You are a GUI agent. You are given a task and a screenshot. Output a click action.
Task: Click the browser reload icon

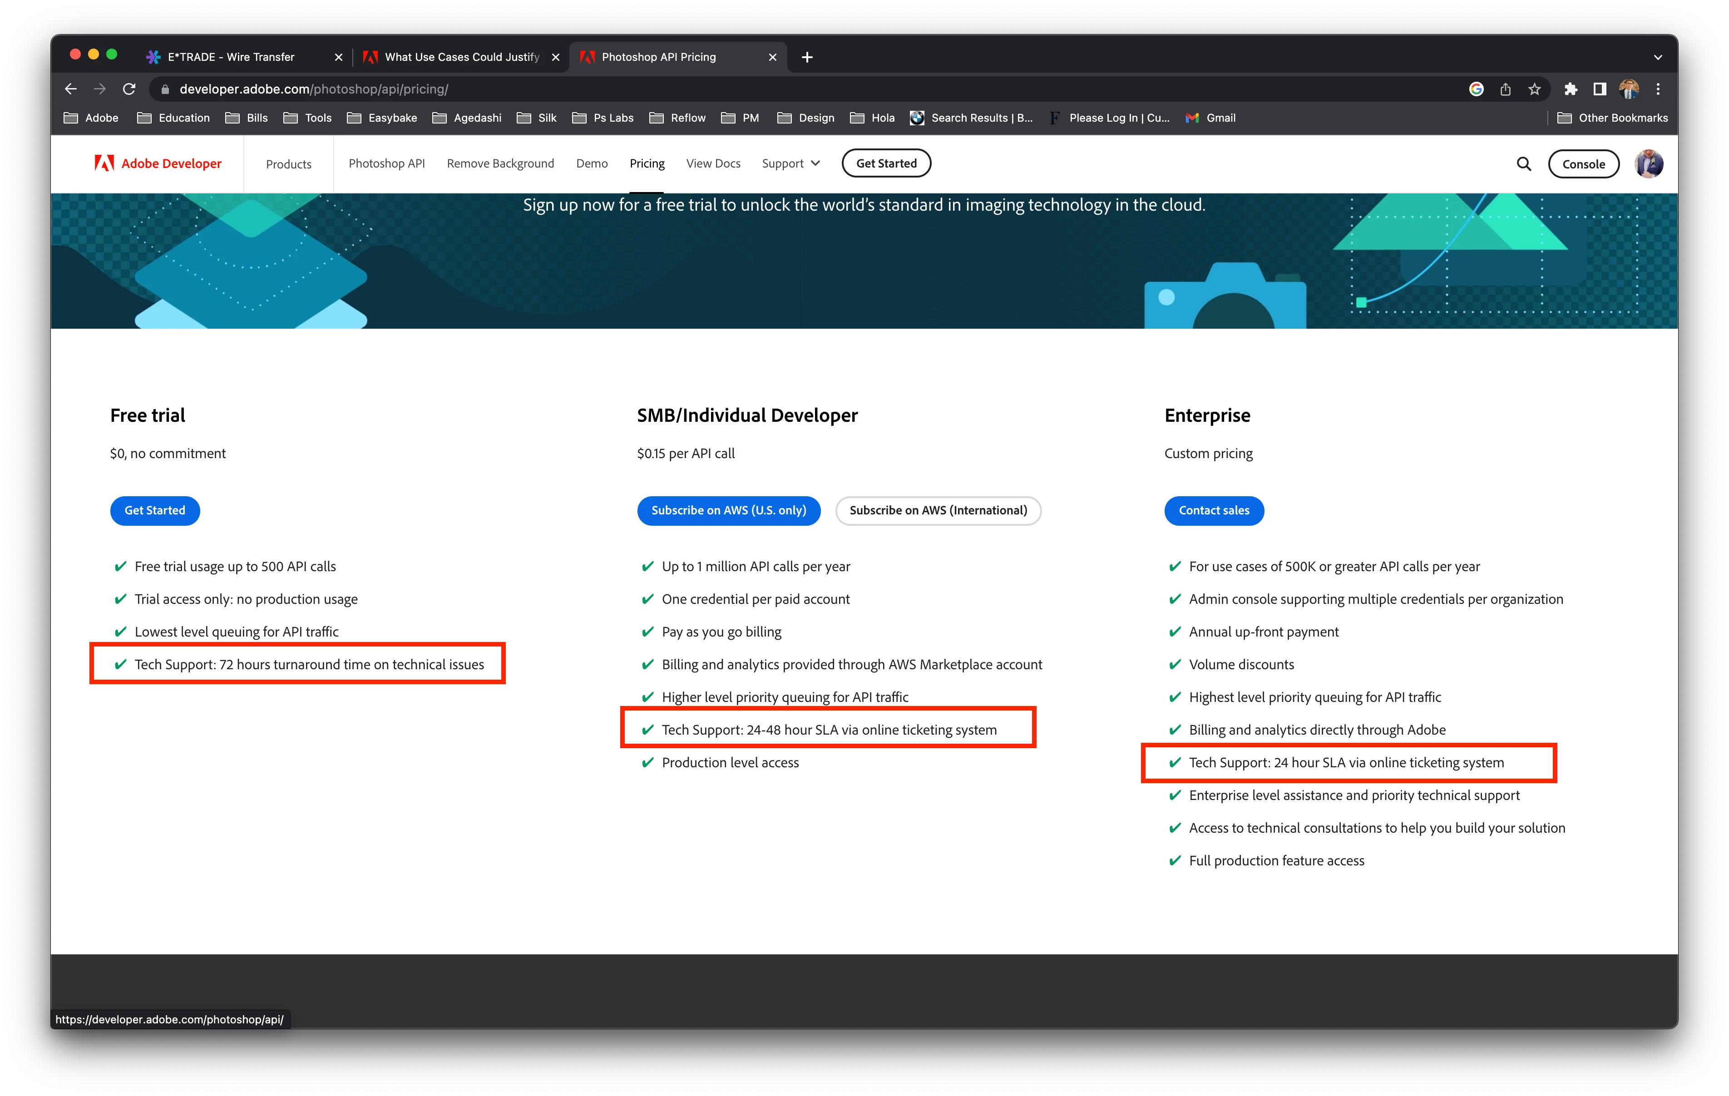click(129, 89)
